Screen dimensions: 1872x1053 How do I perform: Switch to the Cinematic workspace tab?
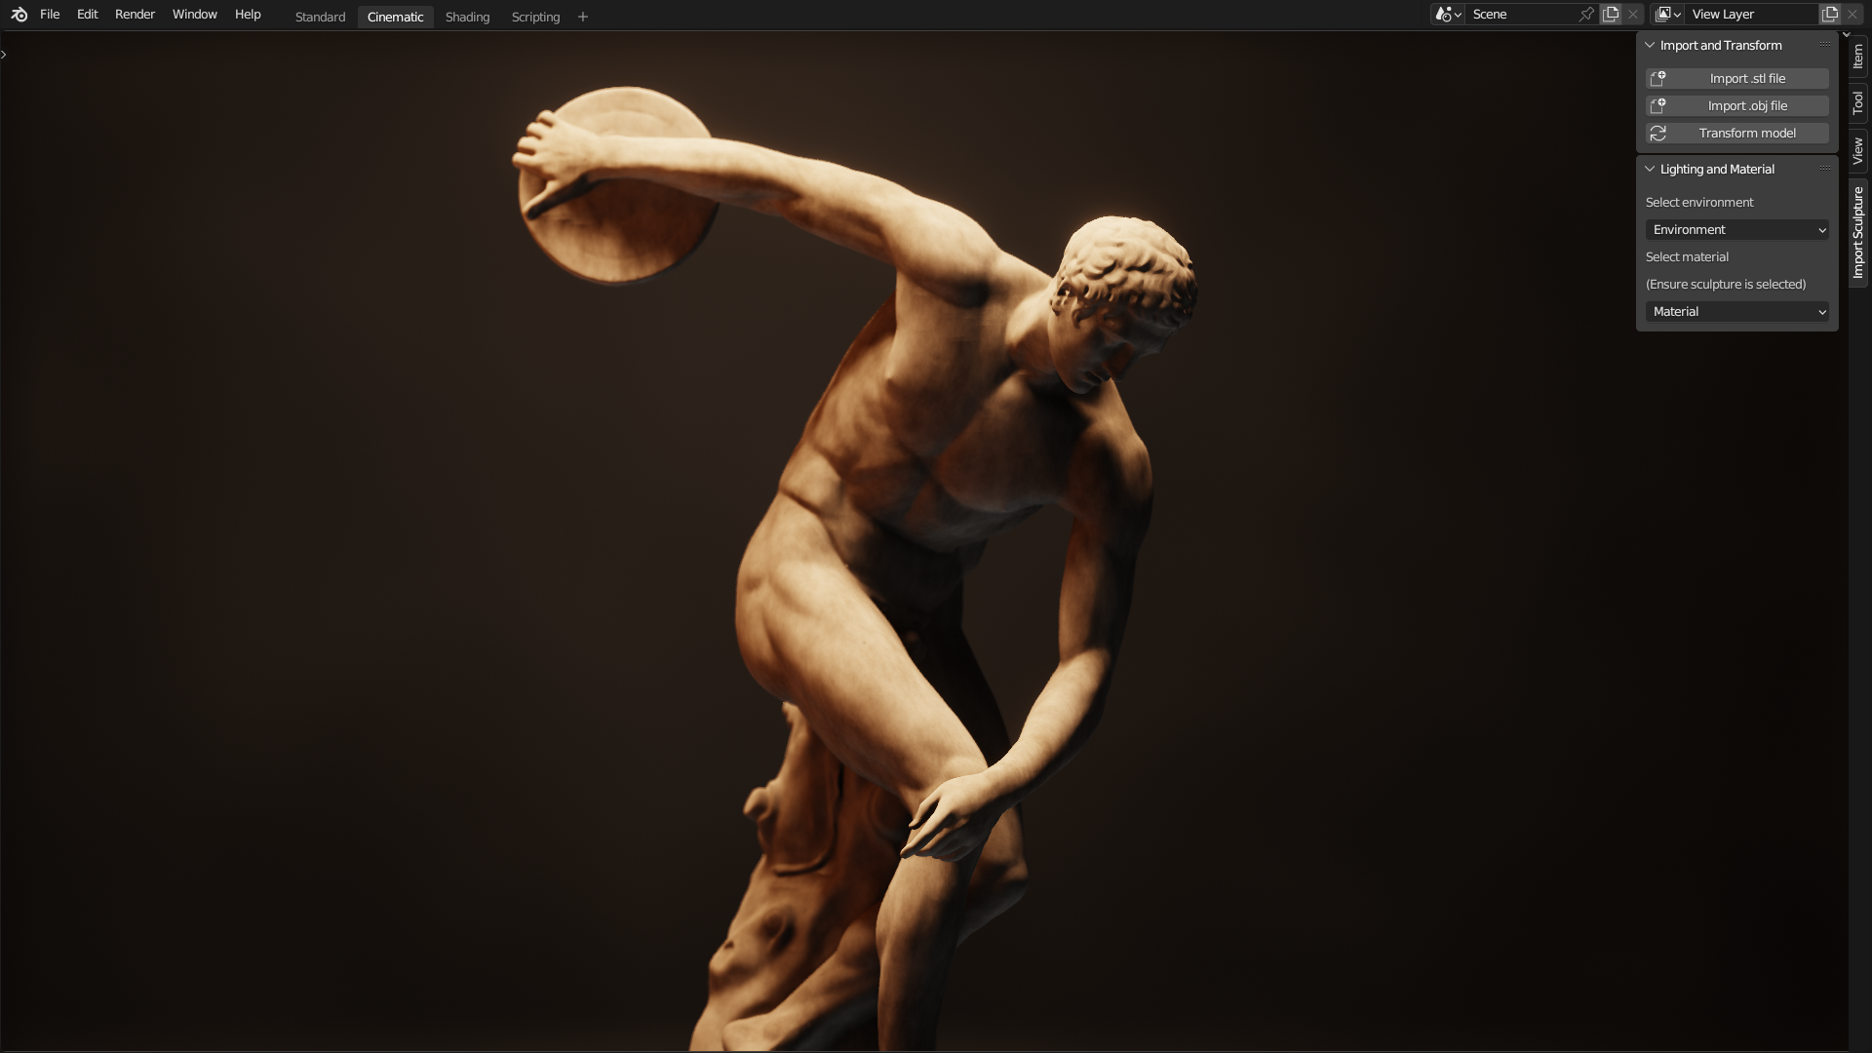[395, 17]
